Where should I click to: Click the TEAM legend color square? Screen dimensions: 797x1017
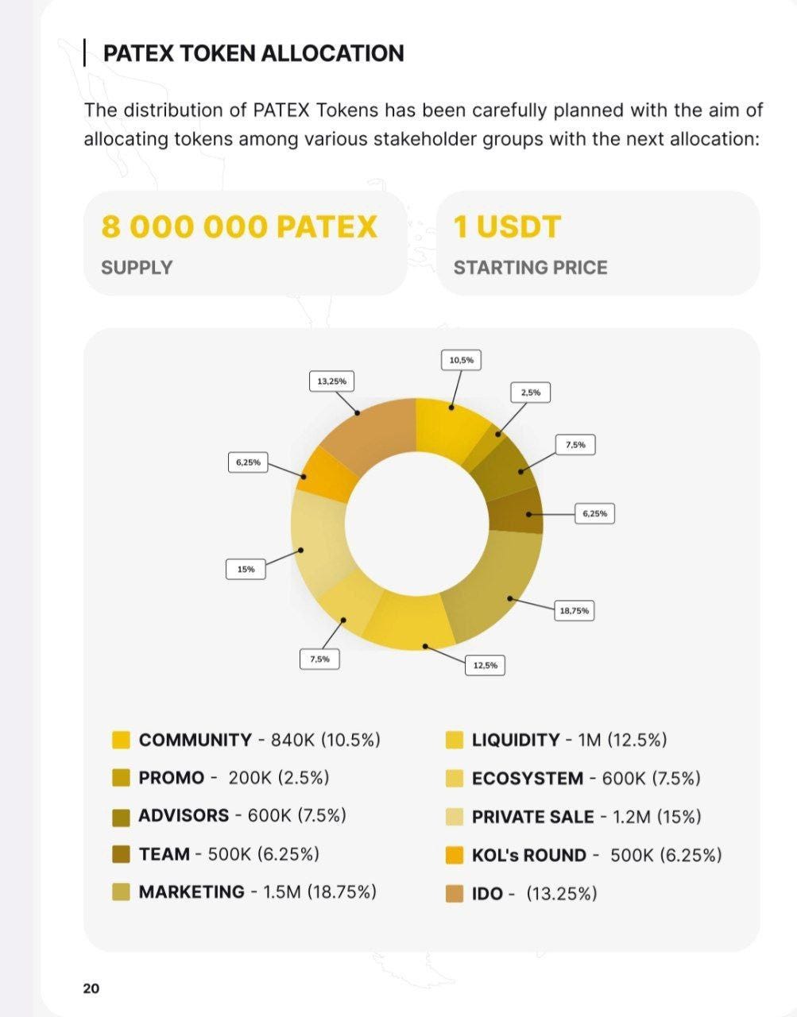click(121, 855)
